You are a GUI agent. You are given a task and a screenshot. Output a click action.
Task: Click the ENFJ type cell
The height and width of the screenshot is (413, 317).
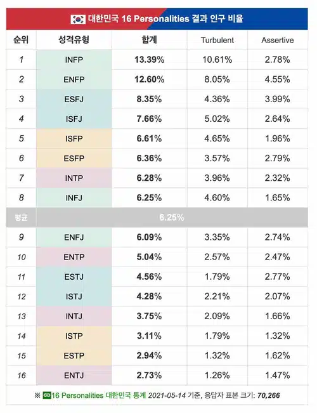pyautogui.click(x=74, y=237)
